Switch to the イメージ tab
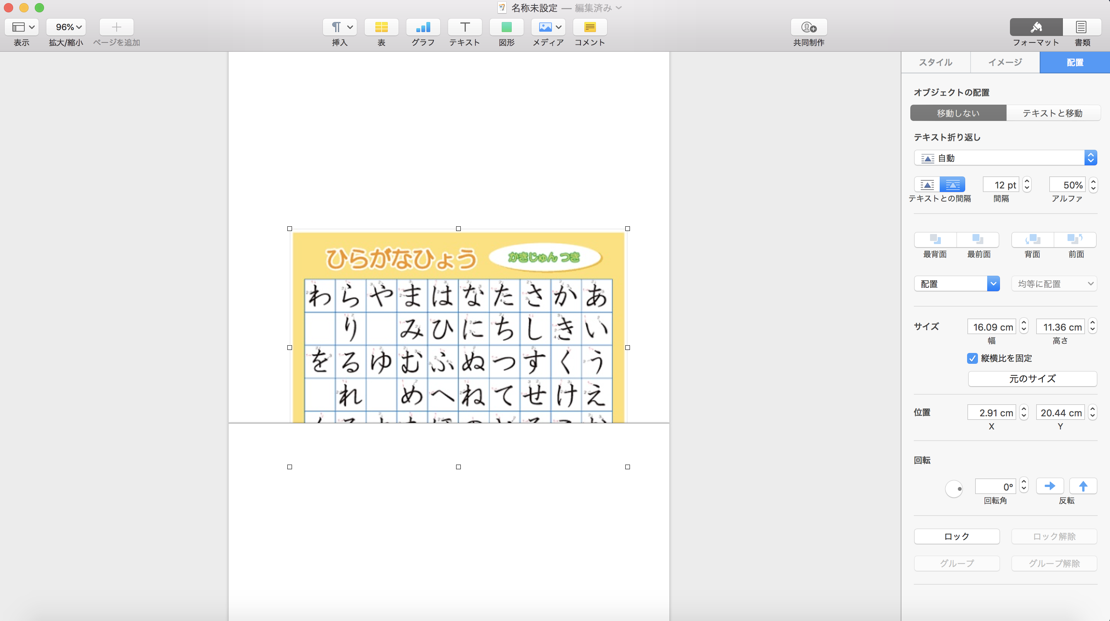The image size is (1110, 621). pos(1005,63)
